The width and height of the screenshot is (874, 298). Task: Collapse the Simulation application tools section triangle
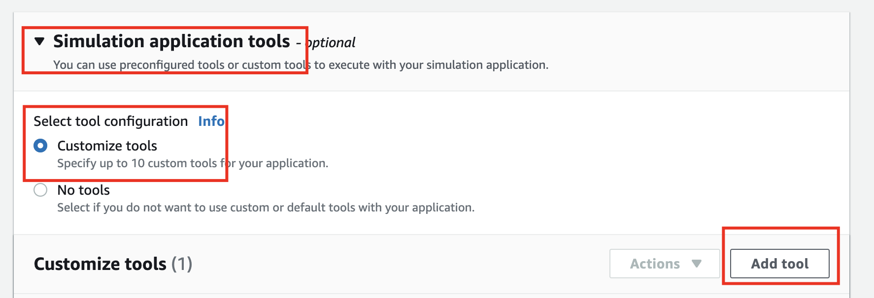click(40, 41)
